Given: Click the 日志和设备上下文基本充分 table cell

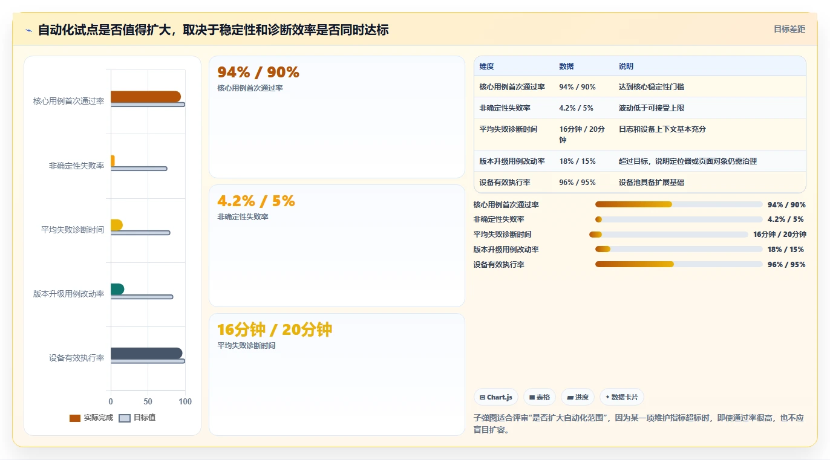Looking at the screenshot, I should (662, 129).
